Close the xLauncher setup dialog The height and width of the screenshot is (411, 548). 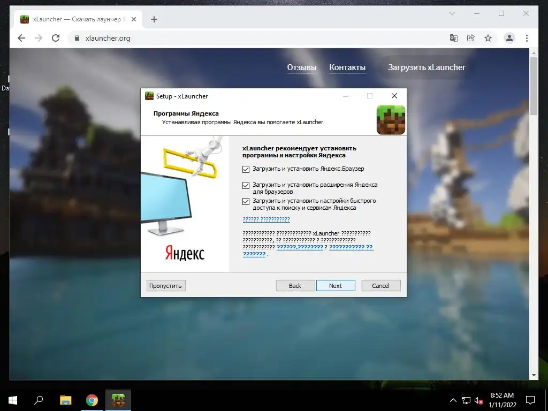(x=394, y=96)
